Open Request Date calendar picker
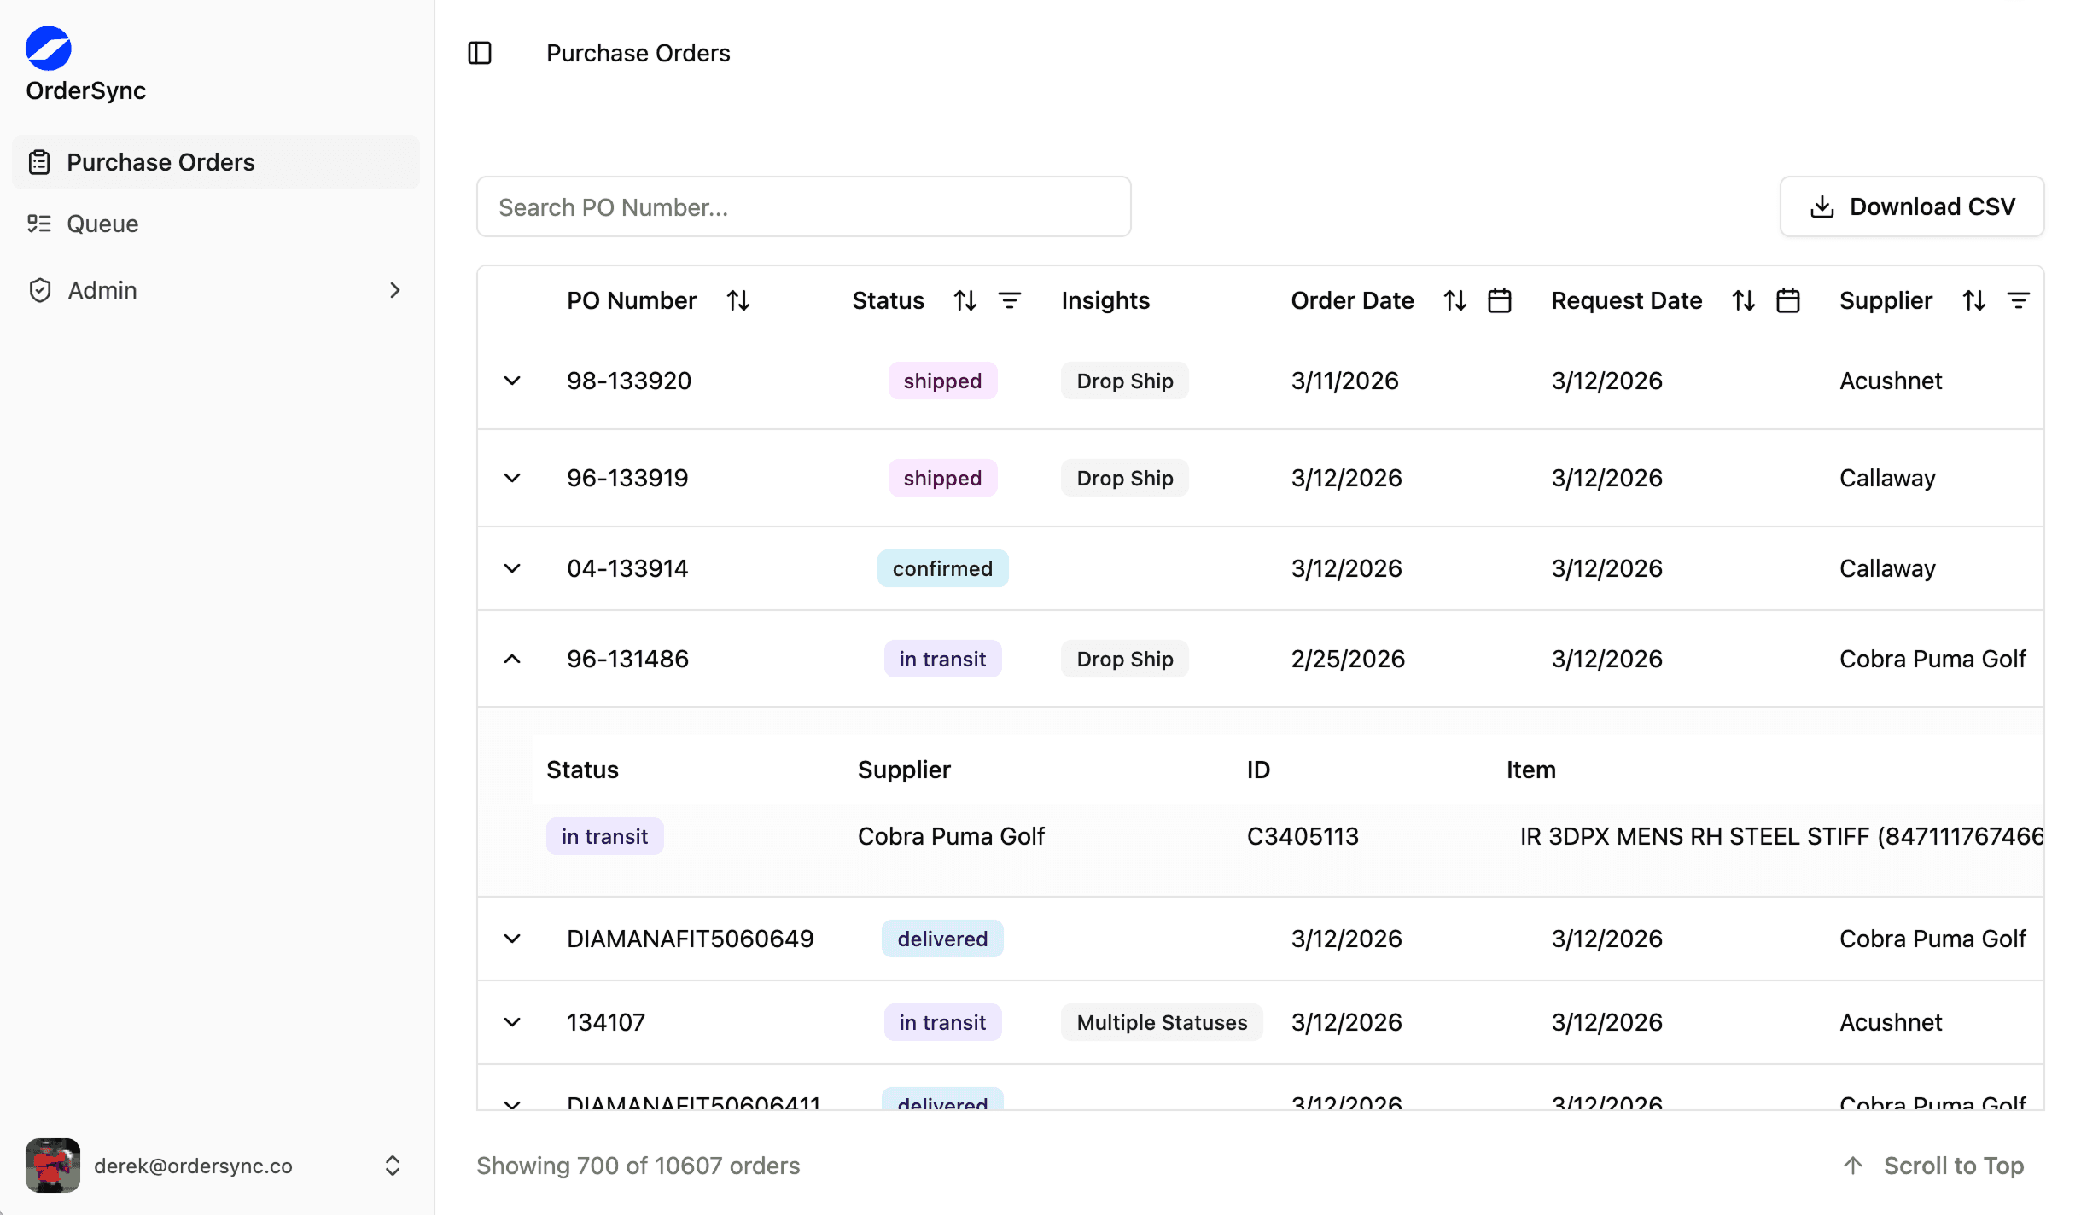 (x=1787, y=300)
